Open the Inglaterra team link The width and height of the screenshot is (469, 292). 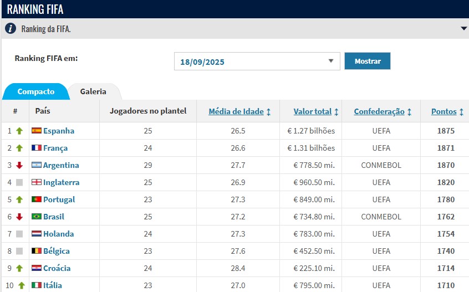pos(62,182)
